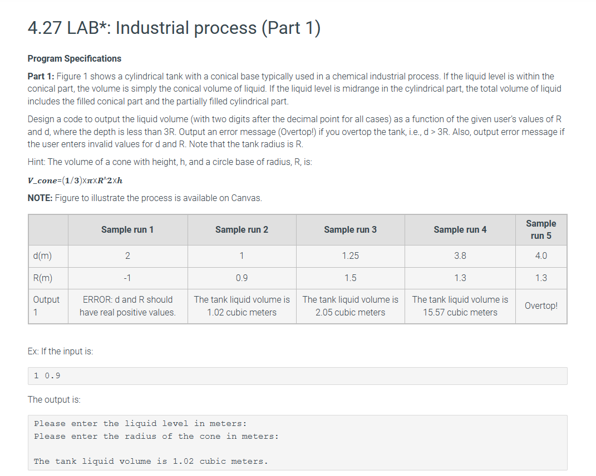Click the Output 1 row label
Screen dimensions: 596x476
click(46, 306)
